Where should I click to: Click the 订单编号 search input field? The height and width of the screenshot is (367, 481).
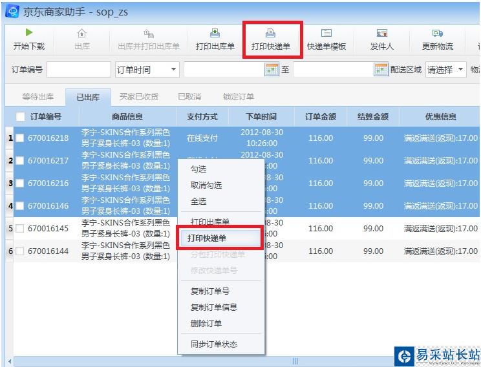(x=78, y=70)
